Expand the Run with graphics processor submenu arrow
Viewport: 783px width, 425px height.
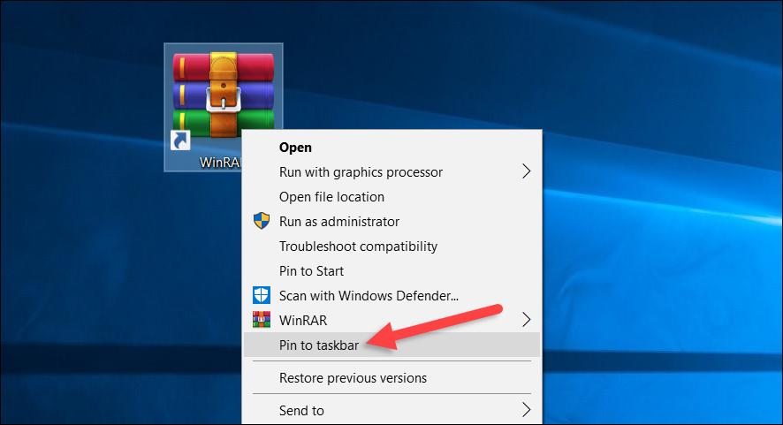(526, 171)
